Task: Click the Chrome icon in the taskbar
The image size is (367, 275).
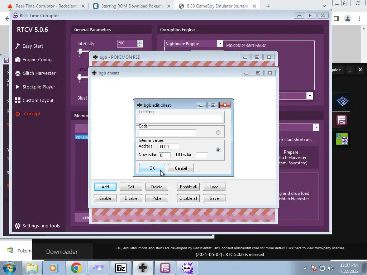Action: pos(76,268)
